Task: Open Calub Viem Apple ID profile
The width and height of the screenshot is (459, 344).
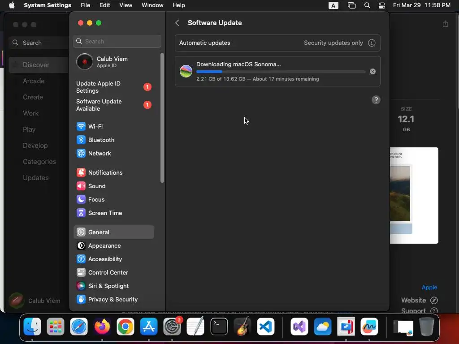Action: (x=113, y=62)
